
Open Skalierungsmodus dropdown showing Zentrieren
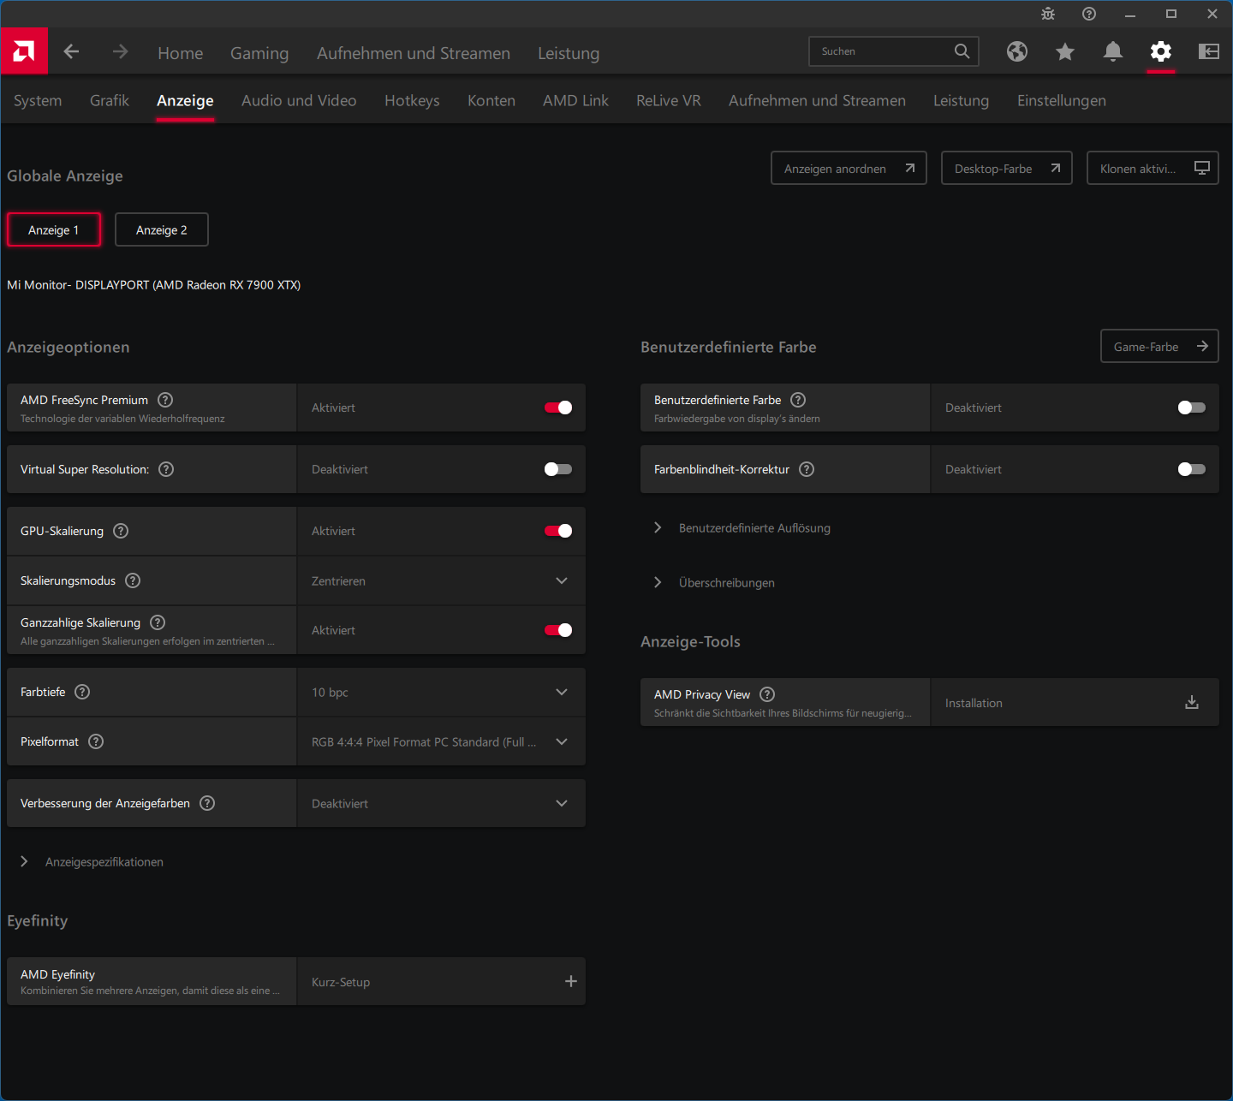pyautogui.click(x=441, y=580)
